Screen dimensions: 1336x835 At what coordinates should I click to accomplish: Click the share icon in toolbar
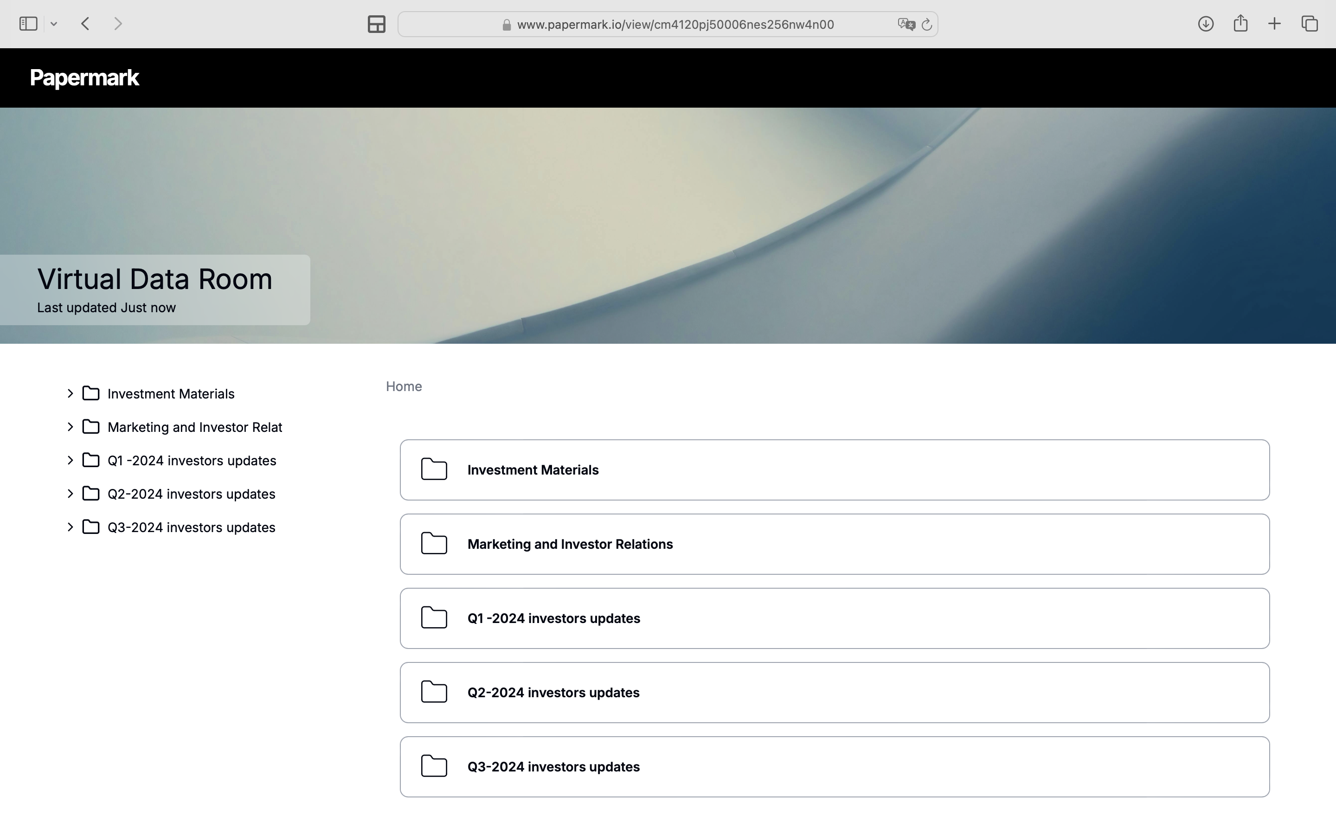[x=1240, y=24]
